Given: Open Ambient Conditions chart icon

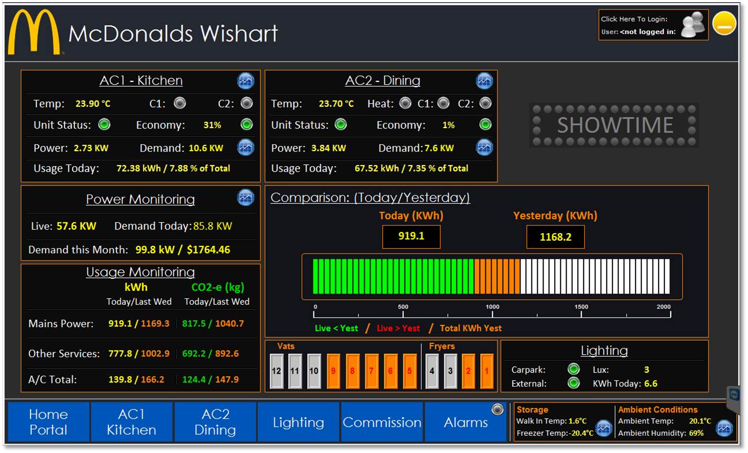Looking at the screenshot, I should (x=724, y=428).
